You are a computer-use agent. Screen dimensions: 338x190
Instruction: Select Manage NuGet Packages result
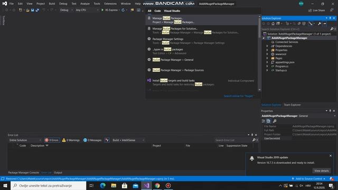[x=202, y=20]
